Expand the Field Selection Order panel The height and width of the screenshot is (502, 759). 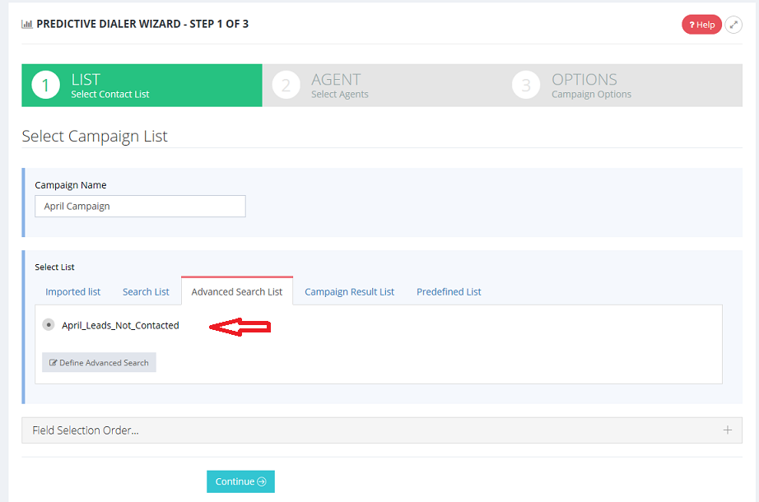point(86,430)
